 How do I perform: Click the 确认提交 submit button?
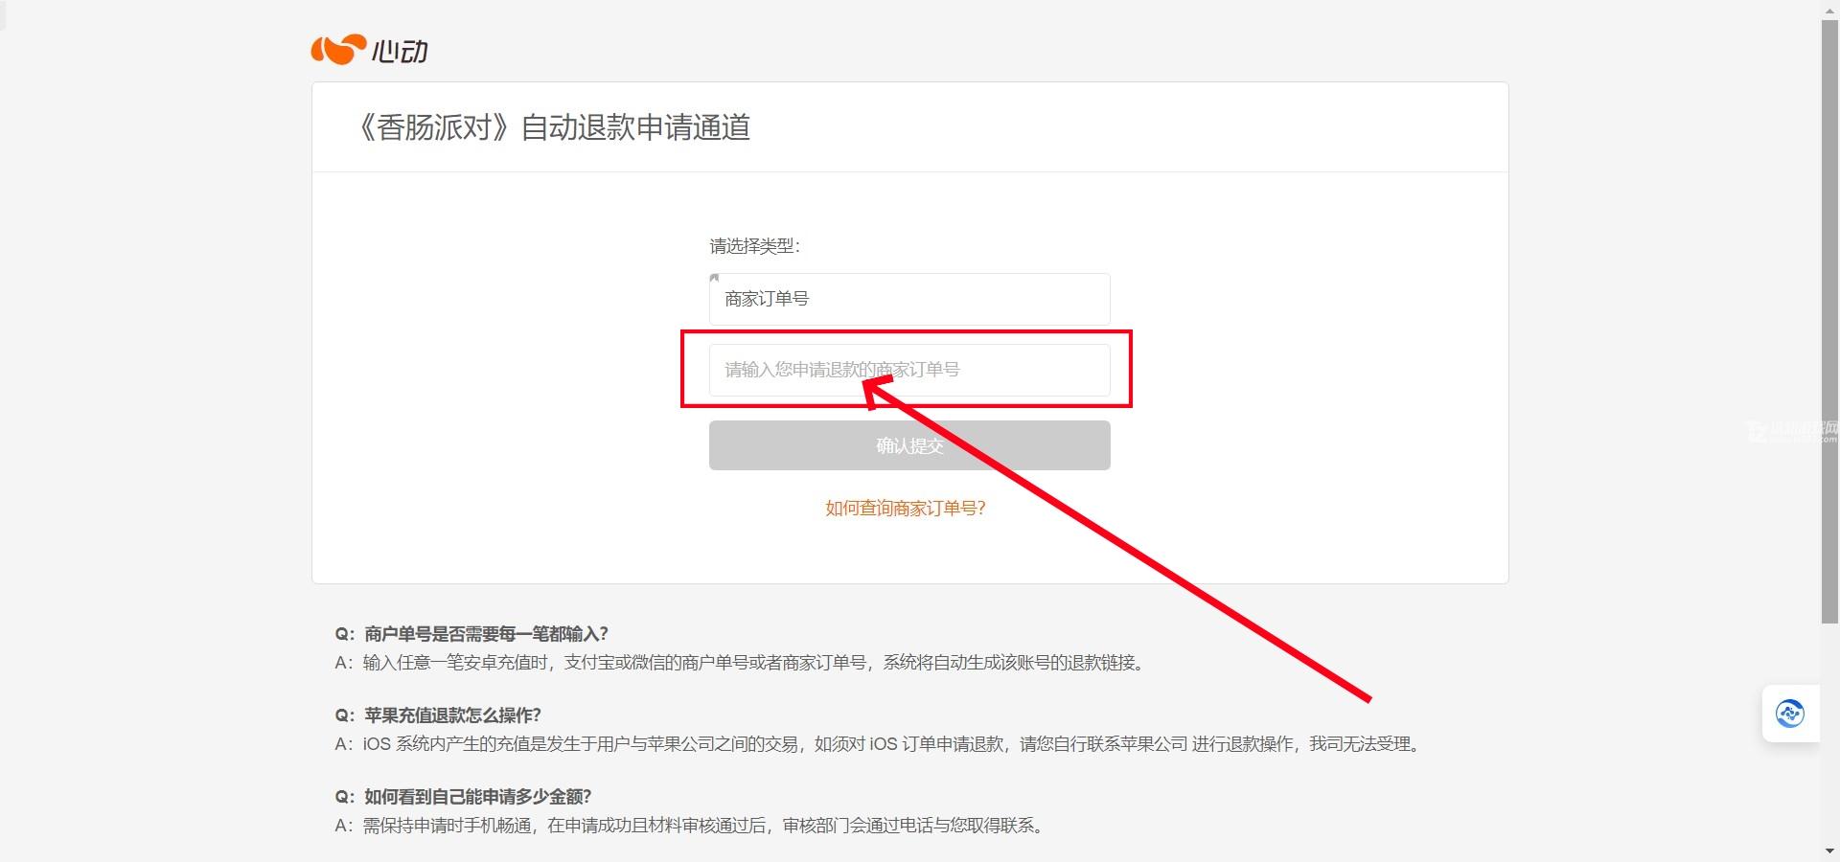pyautogui.click(x=909, y=445)
